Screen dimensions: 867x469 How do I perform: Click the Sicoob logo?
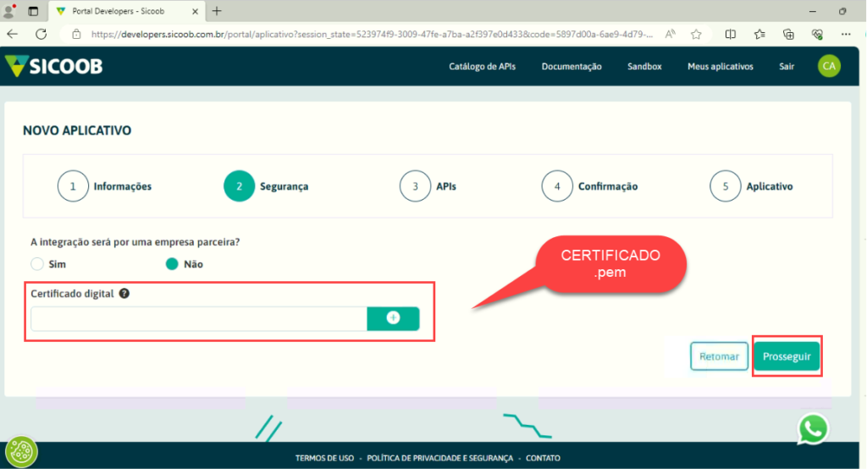[x=53, y=66]
